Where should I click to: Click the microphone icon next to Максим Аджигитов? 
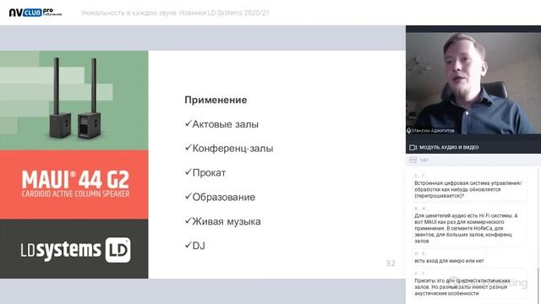[409, 131]
